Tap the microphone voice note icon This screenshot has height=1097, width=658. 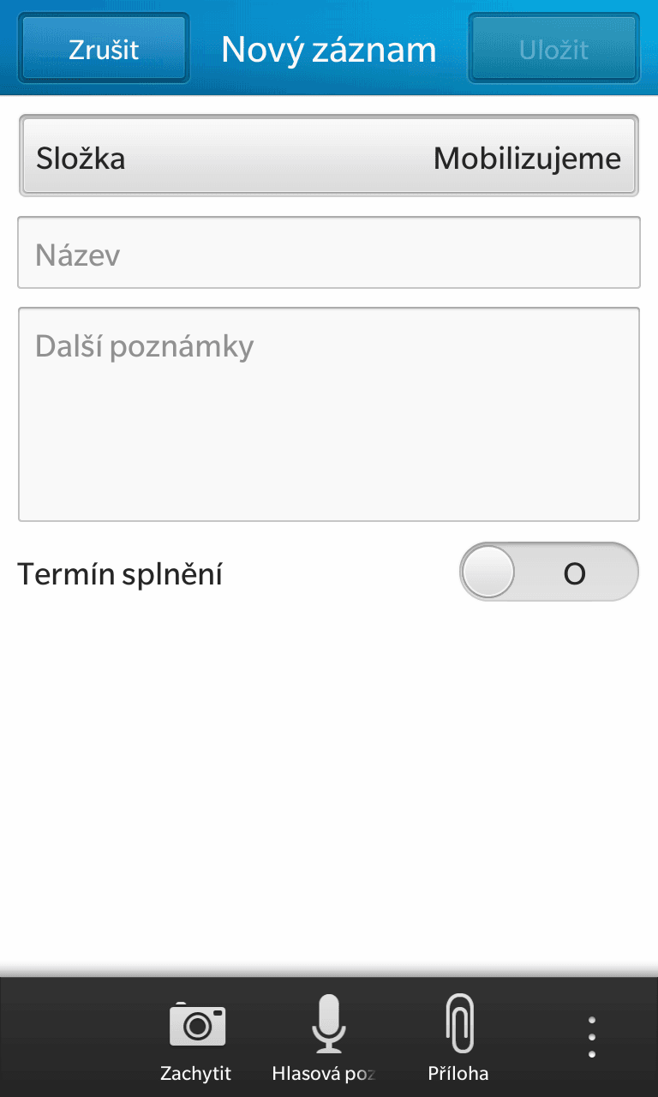click(328, 1024)
